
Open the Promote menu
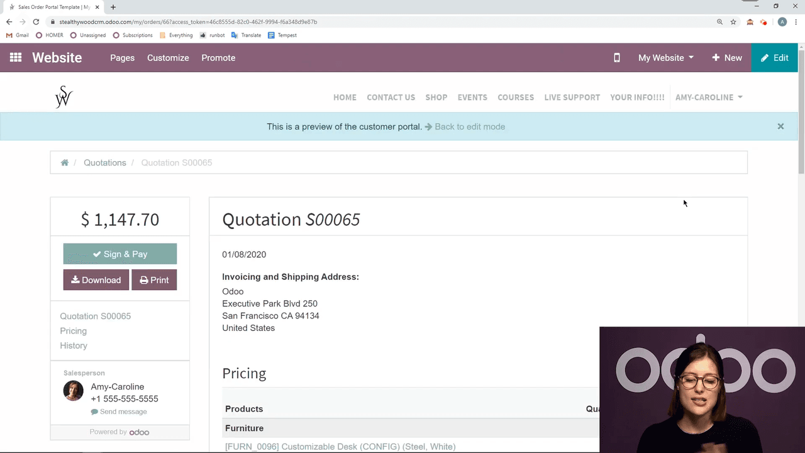point(218,57)
